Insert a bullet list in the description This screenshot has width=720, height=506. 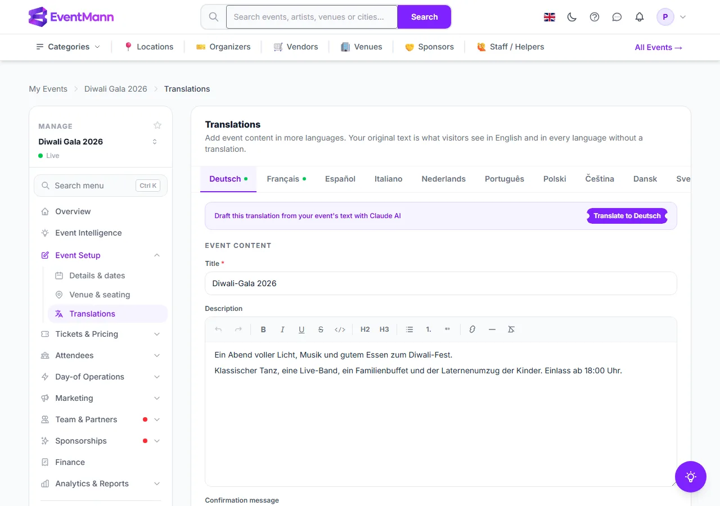click(409, 329)
